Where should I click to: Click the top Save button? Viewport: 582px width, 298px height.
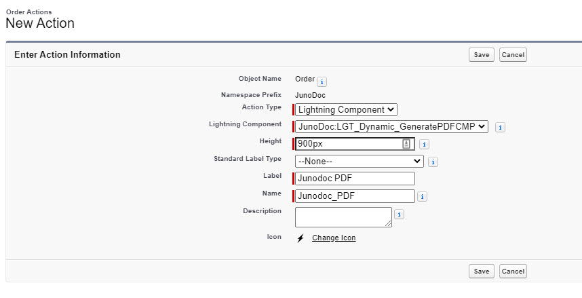pos(482,54)
